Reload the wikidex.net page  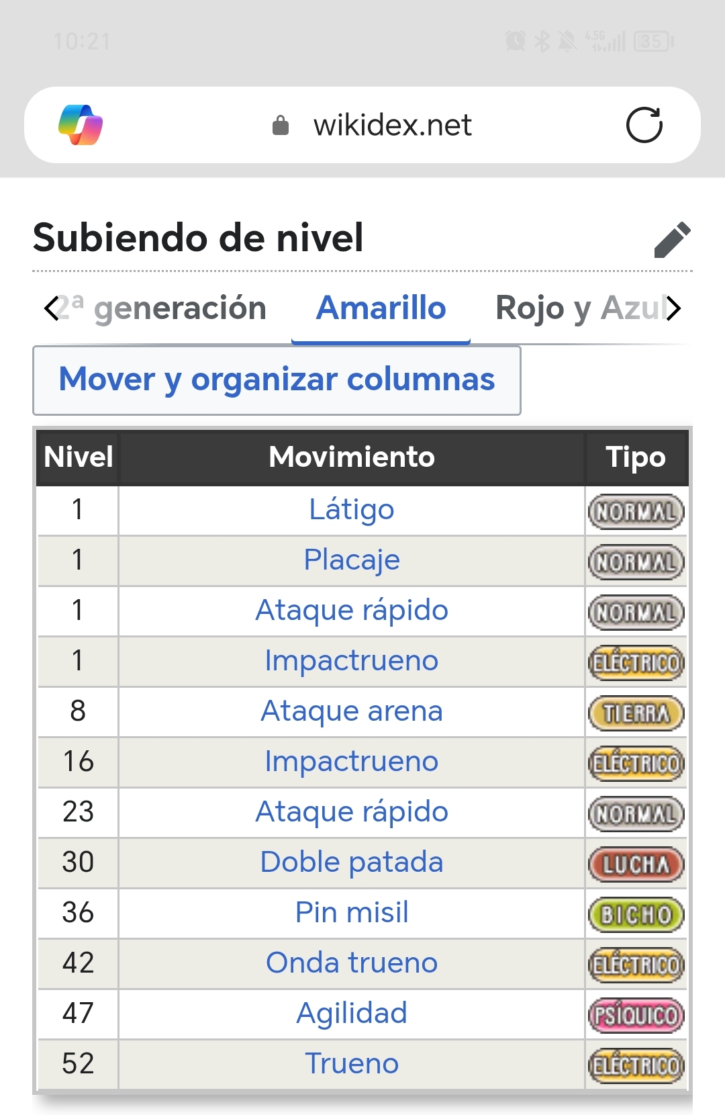(644, 125)
